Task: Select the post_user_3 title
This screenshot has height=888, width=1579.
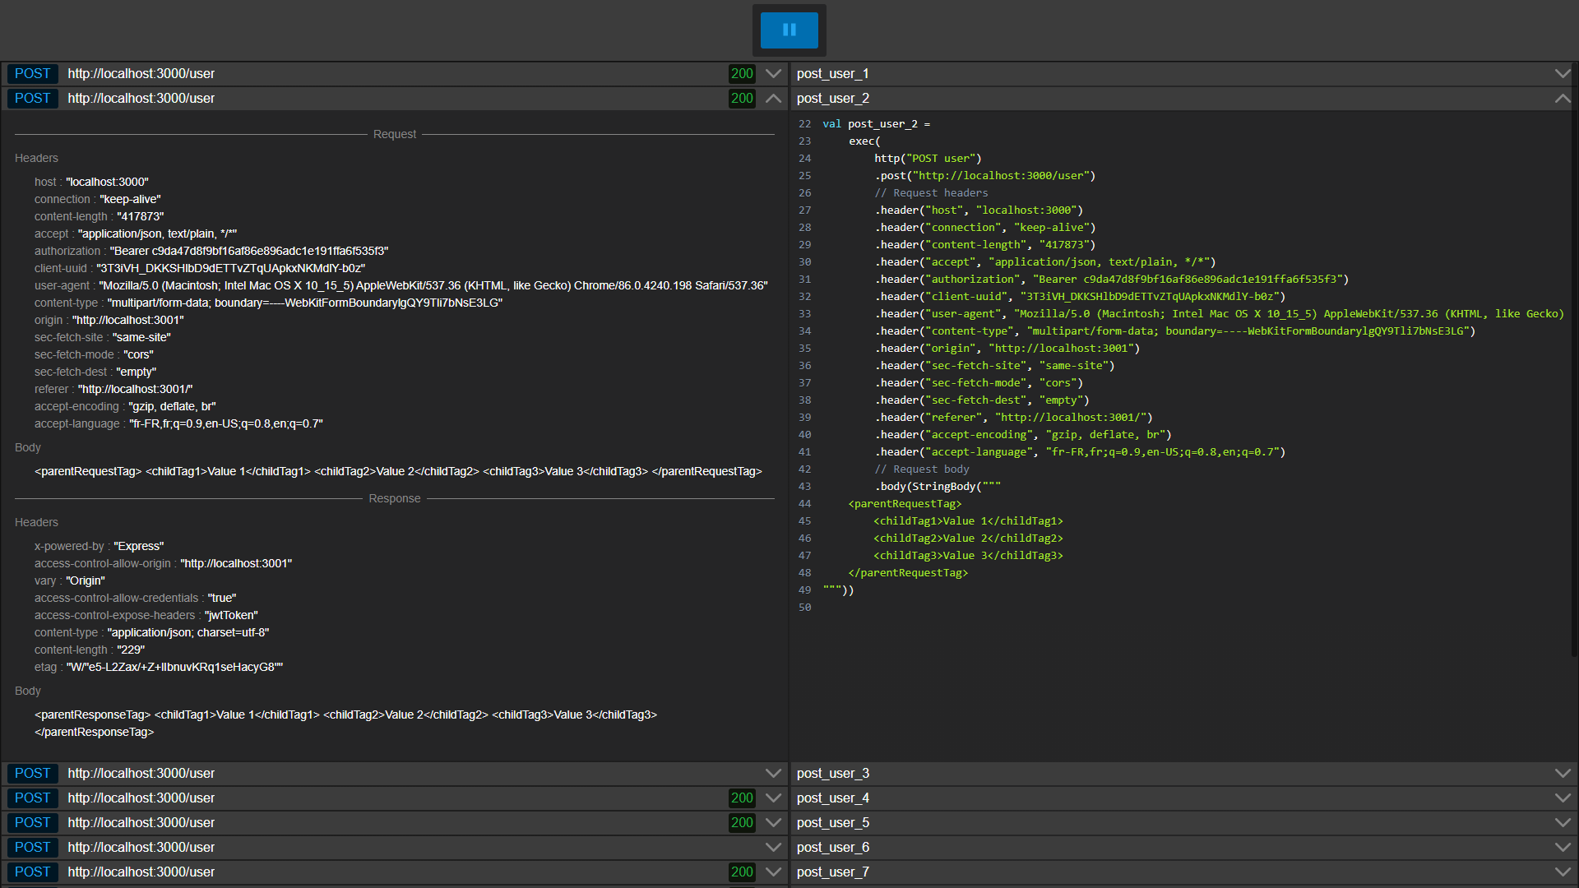Action: [832, 774]
